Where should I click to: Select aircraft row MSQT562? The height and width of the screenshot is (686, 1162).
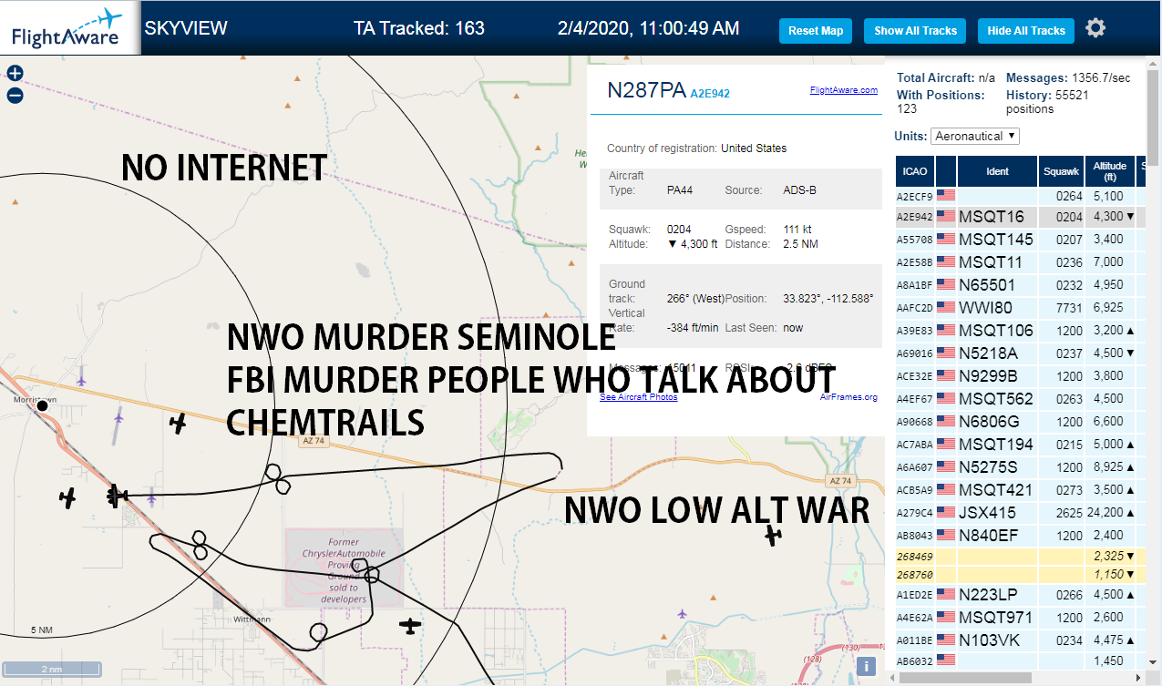click(x=1021, y=399)
